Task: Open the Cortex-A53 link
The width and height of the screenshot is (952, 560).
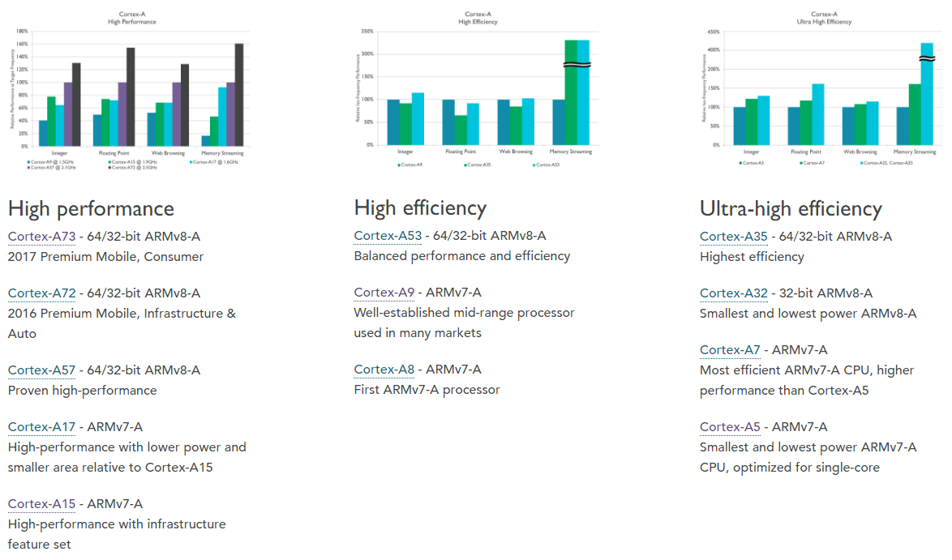Action: (388, 235)
